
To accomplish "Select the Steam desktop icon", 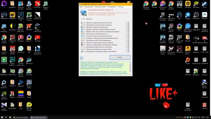I will 204,5.
